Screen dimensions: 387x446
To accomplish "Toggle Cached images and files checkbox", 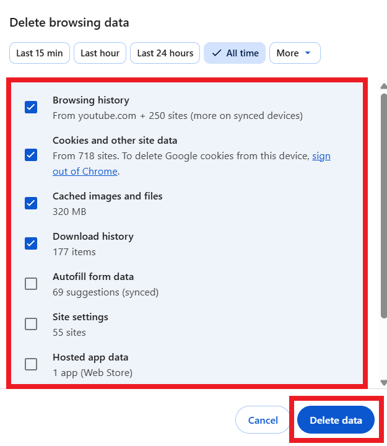I will pyautogui.click(x=31, y=203).
